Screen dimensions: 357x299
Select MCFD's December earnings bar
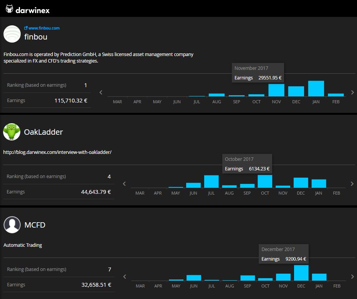click(301, 273)
